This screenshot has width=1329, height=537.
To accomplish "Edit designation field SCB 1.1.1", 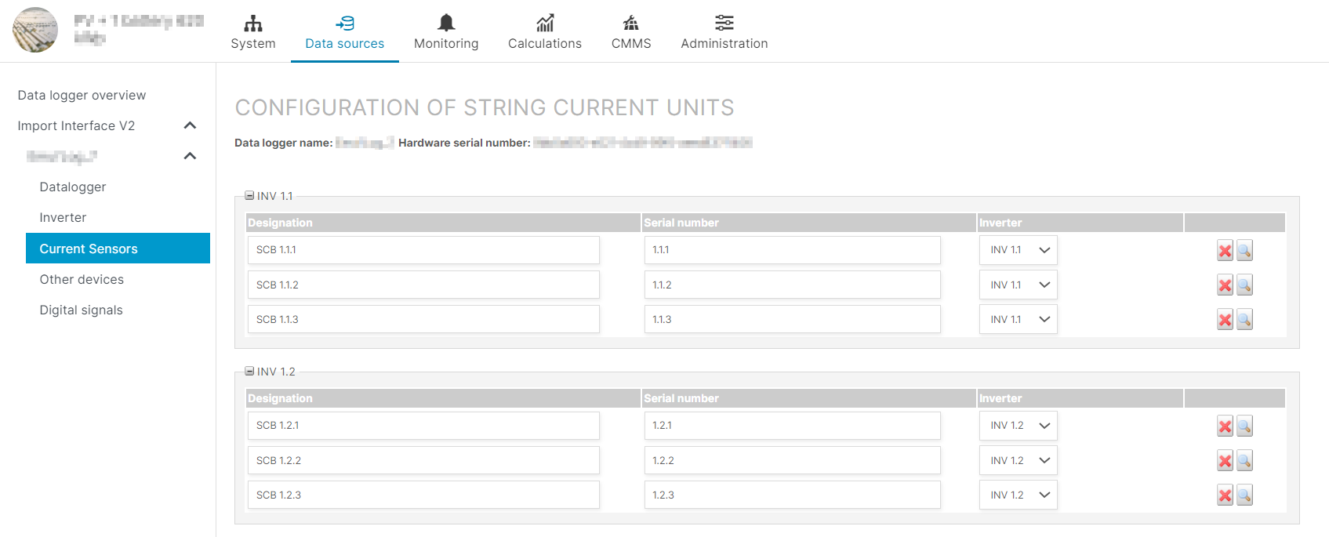I will click(x=423, y=250).
